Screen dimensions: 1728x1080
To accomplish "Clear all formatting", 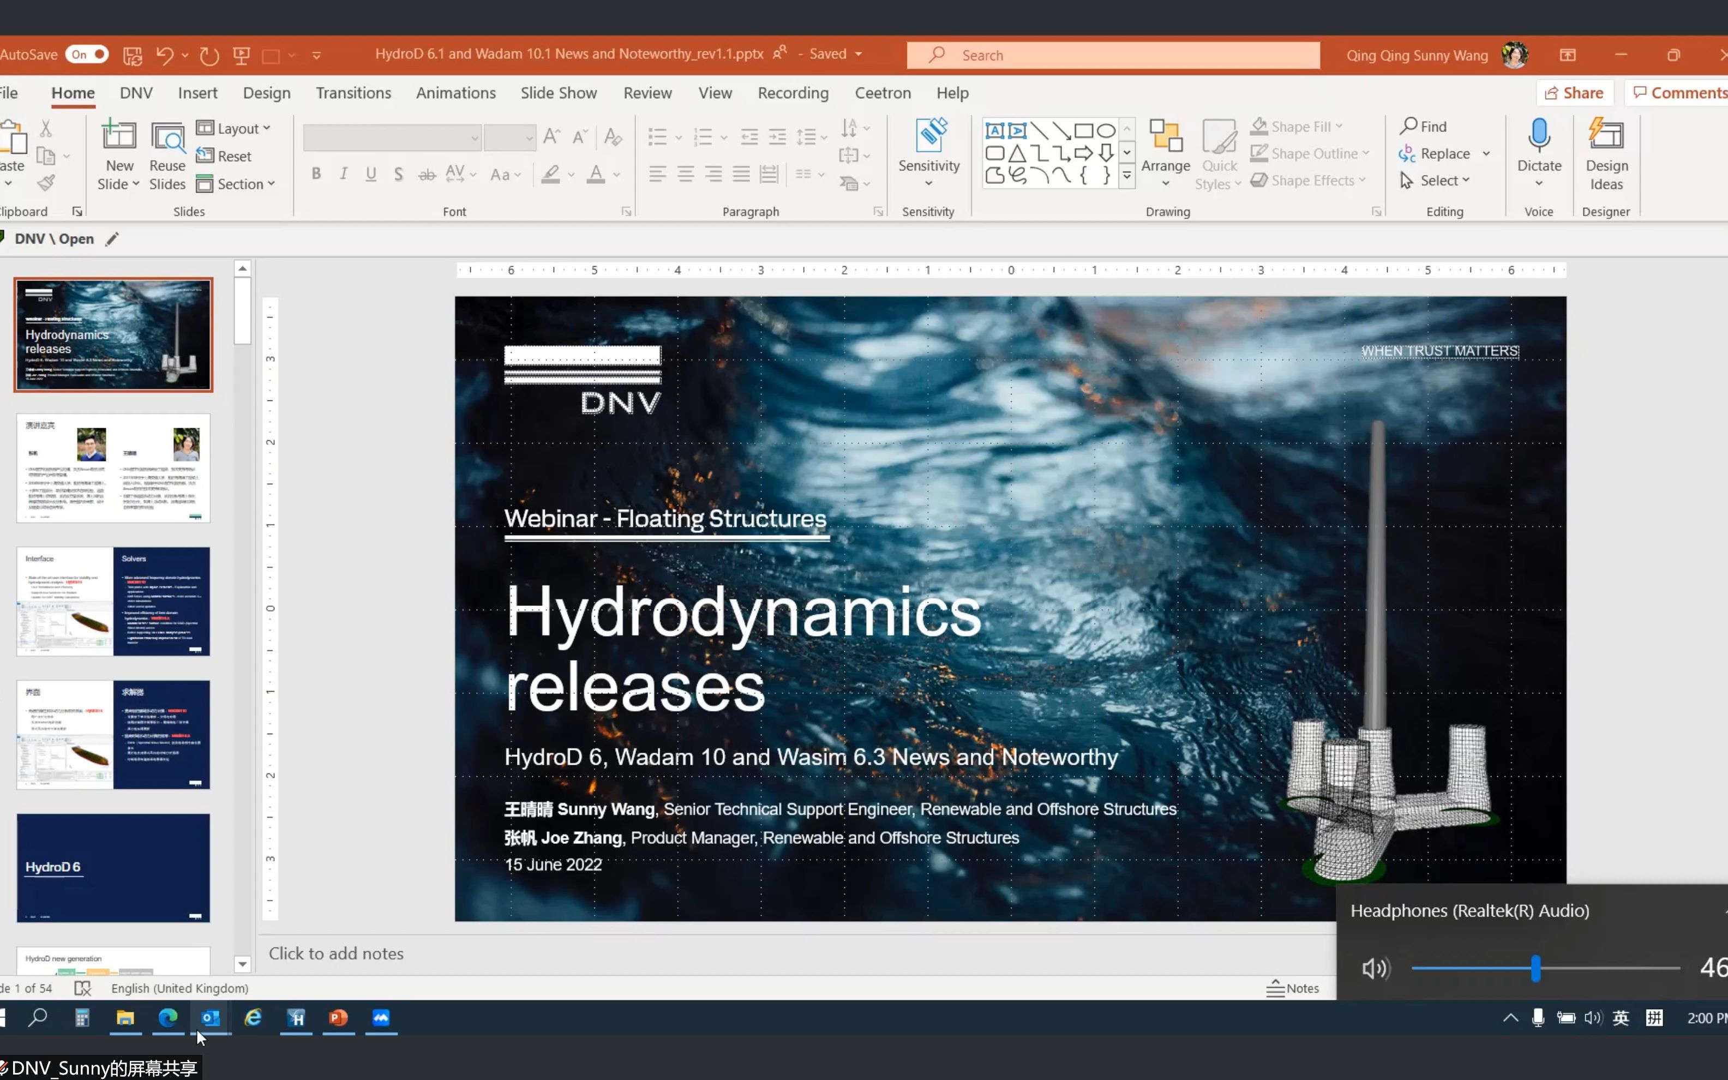I will (613, 136).
